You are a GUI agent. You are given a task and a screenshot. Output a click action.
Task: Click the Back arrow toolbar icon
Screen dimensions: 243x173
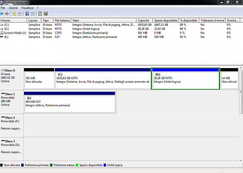click(2, 14)
